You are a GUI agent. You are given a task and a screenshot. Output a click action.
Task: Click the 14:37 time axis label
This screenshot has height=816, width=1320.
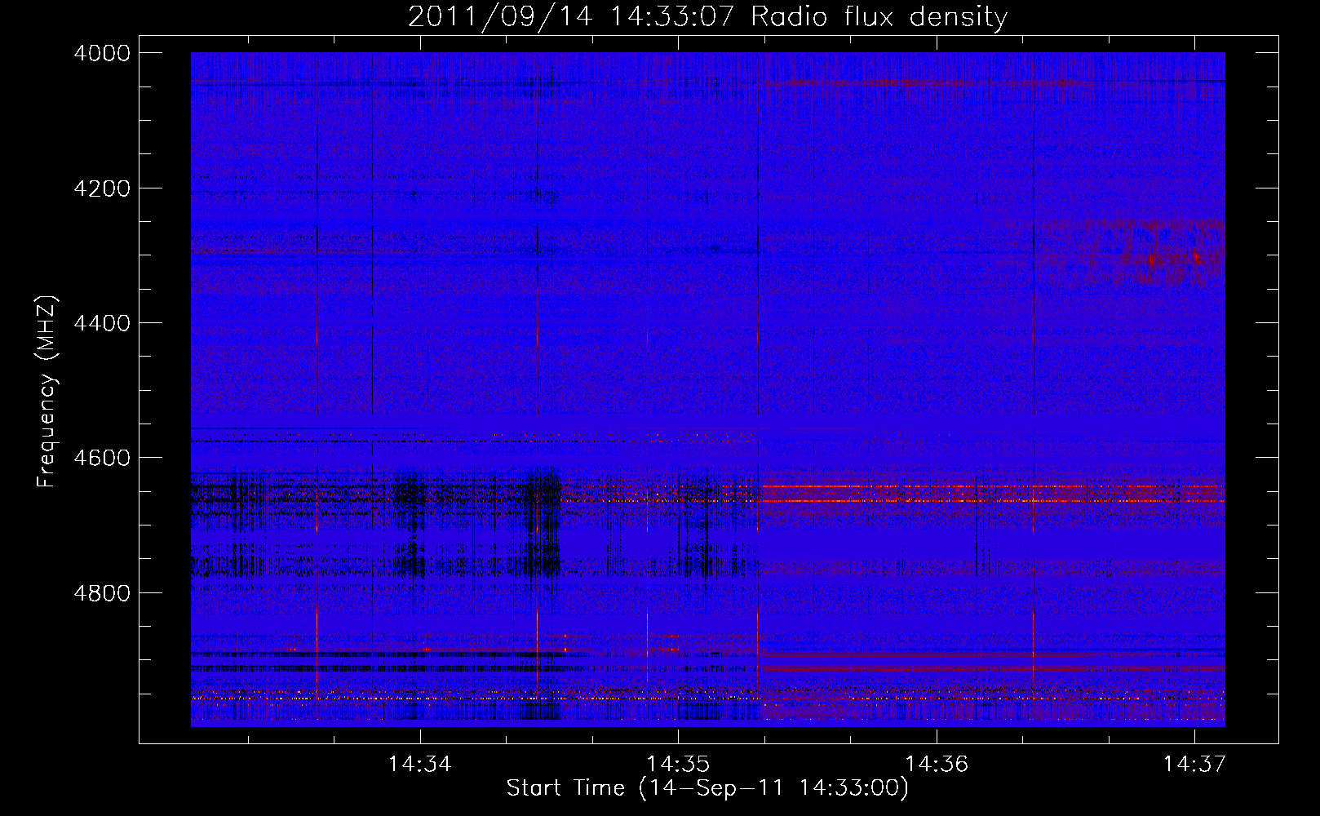click(x=1194, y=765)
